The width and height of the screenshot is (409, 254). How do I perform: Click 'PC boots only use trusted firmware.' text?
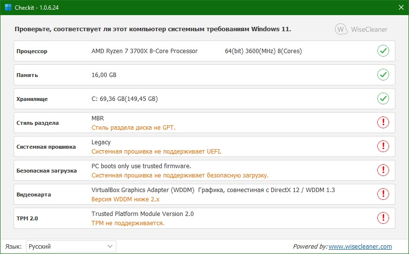[141, 166]
